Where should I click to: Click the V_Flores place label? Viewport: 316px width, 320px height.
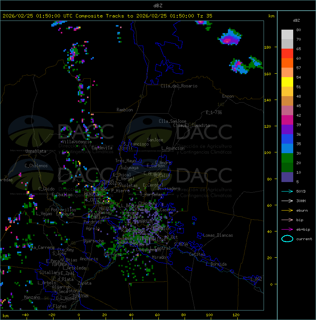57,306
